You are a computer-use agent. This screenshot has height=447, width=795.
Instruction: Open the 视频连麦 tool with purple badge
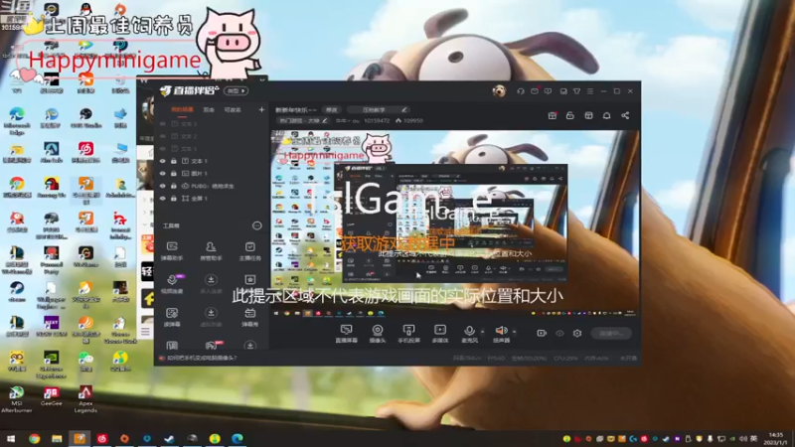172,284
